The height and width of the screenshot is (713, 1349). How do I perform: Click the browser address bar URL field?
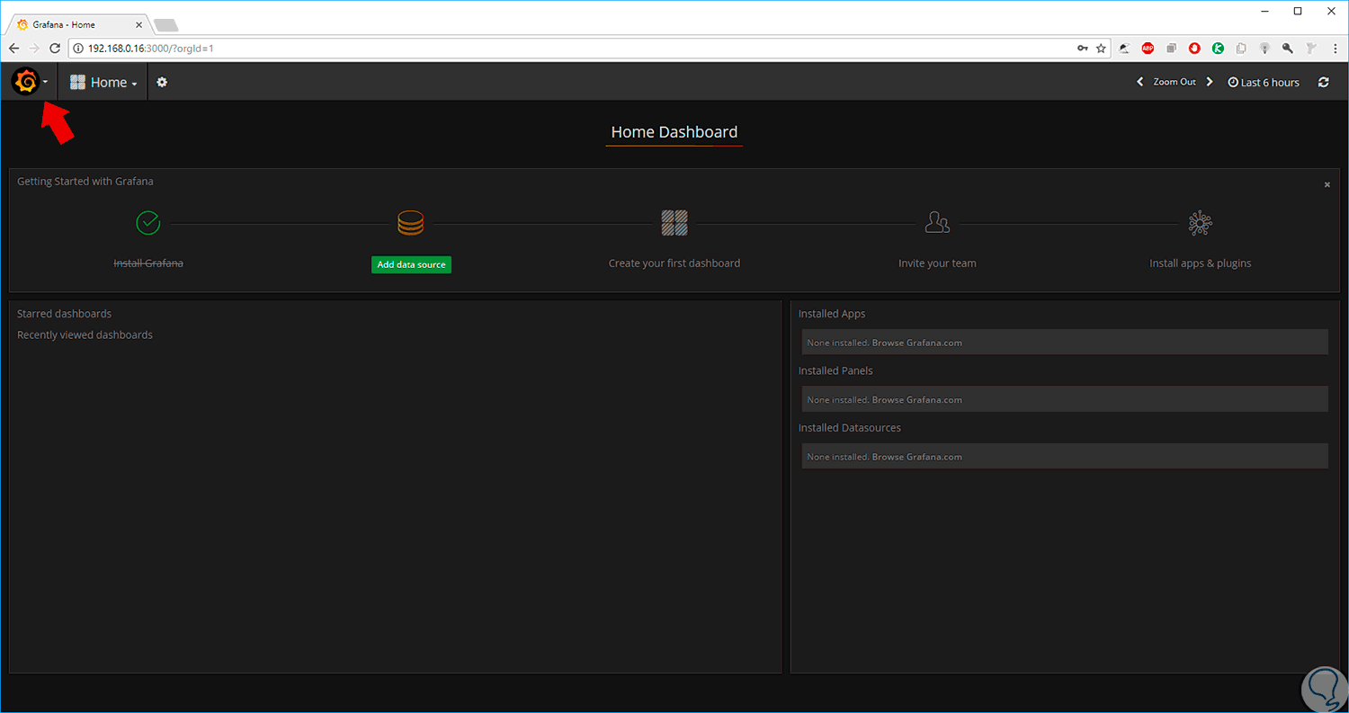pos(576,48)
